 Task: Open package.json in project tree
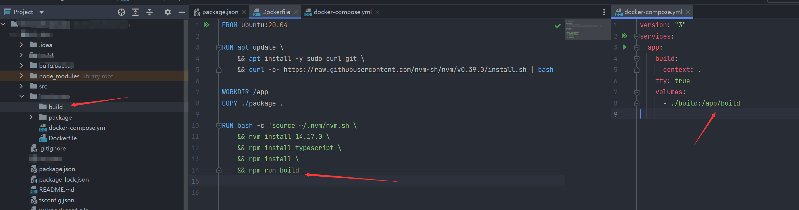pyautogui.click(x=57, y=169)
